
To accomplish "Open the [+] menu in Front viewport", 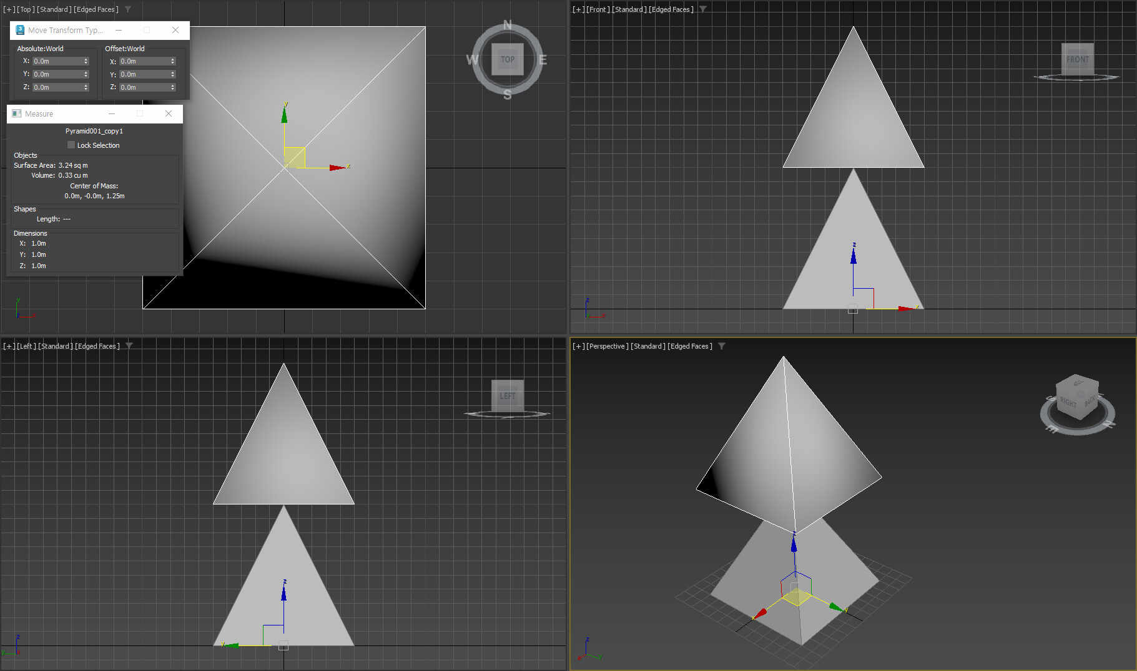I will click(578, 9).
